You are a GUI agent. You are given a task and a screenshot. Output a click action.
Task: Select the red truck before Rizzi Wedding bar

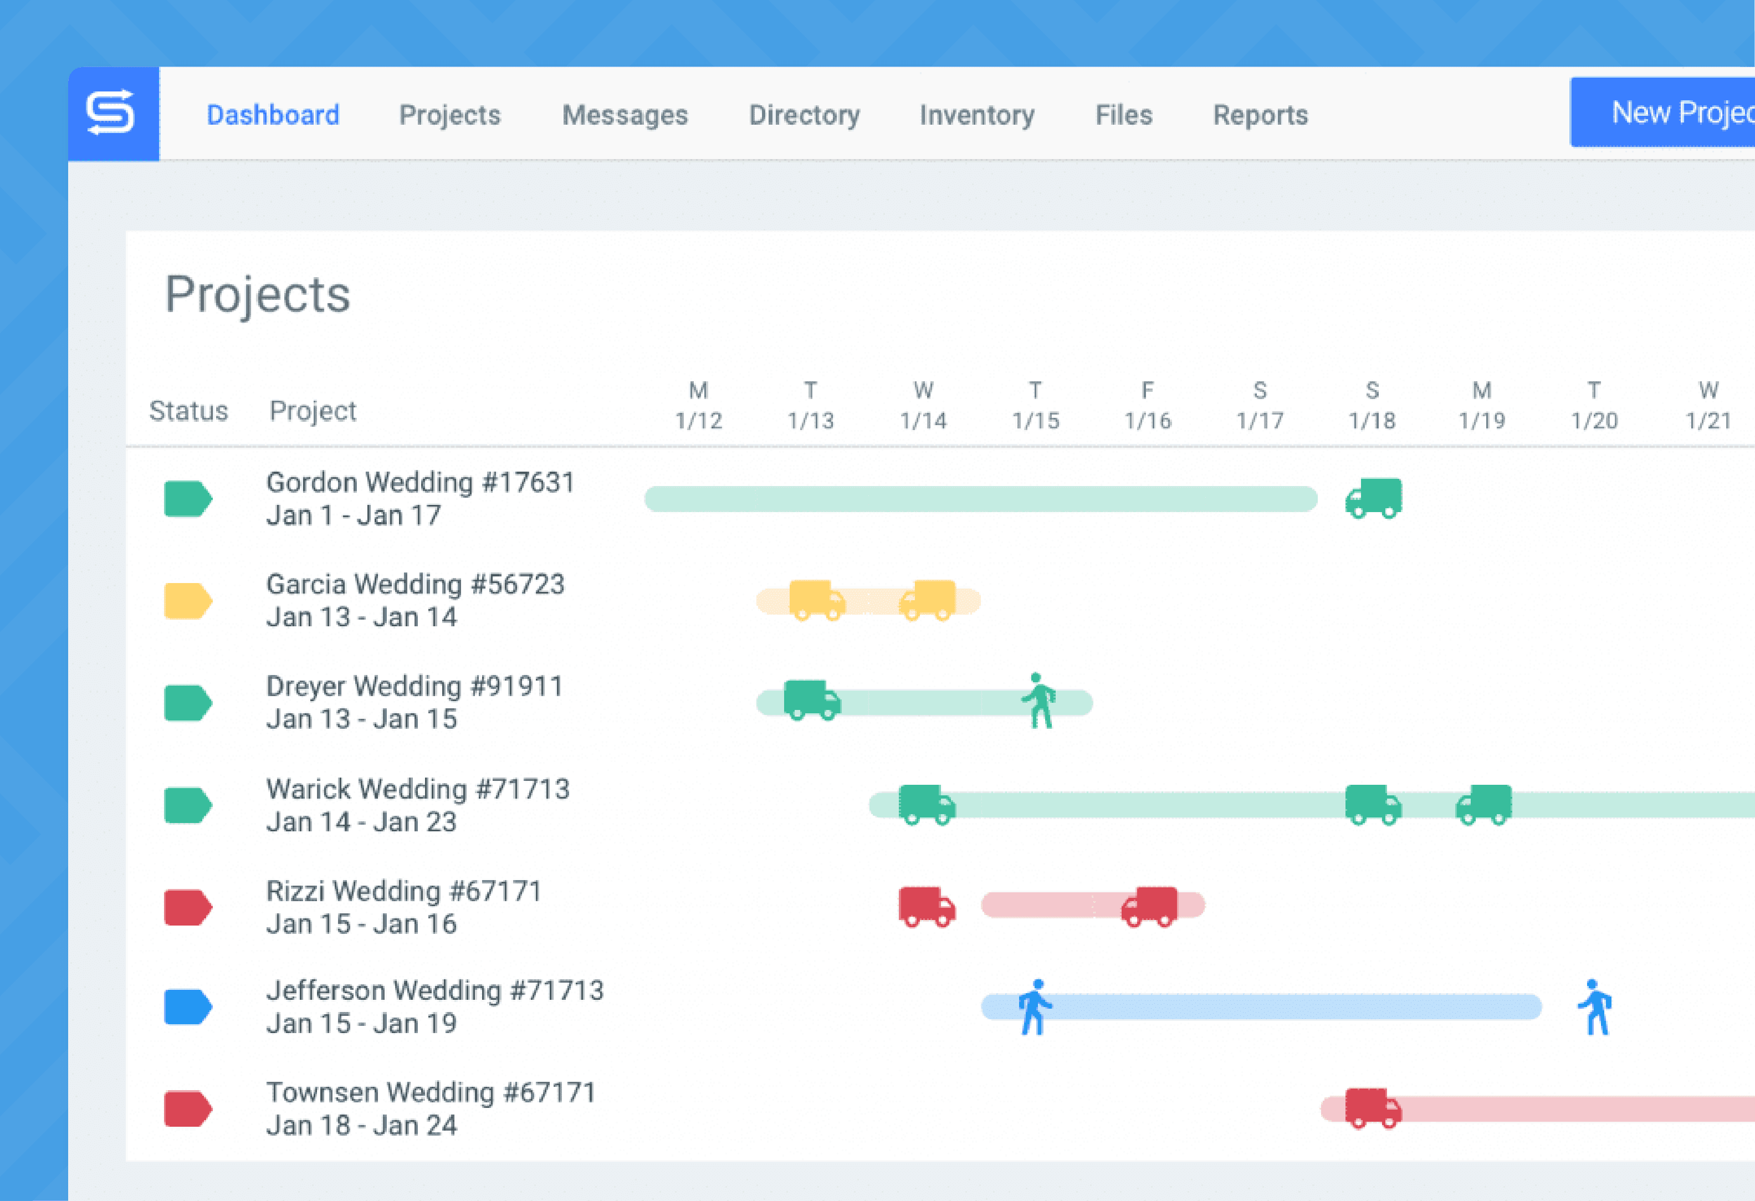927,907
